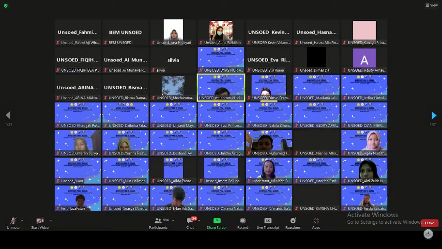Expand video options arrow beside Start Video
Image resolution: width=442 pixels, height=249 pixels.
(50, 221)
